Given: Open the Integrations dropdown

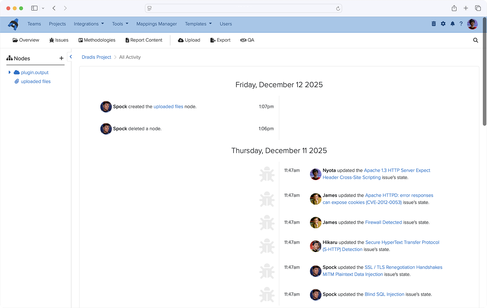Looking at the screenshot, I should click(x=89, y=24).
